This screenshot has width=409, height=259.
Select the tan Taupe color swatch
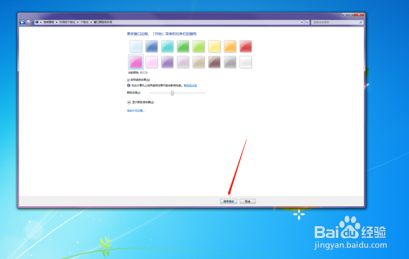click(198, 62)
